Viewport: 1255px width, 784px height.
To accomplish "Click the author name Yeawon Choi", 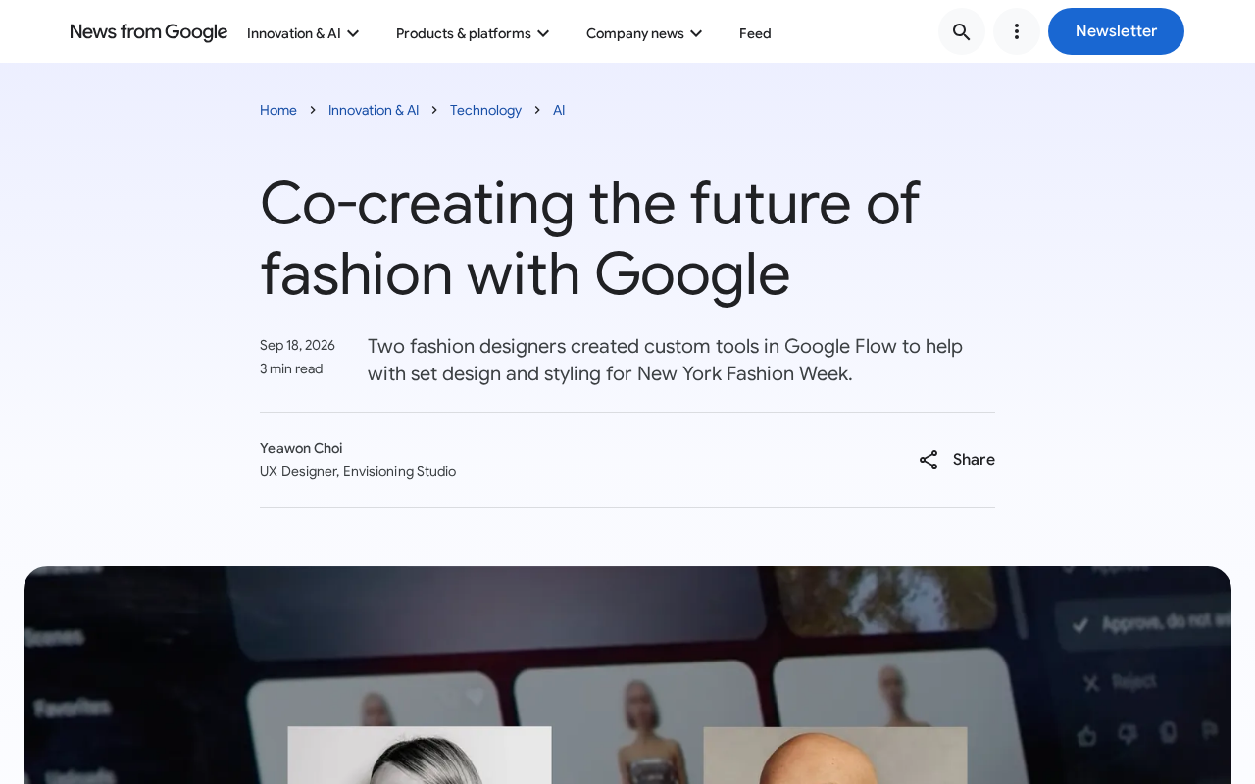I will click(301, 448).
